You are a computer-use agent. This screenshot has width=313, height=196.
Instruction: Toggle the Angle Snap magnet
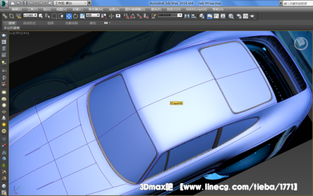point(133,16)
